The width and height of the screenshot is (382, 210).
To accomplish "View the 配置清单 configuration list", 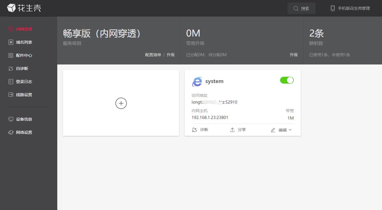I will [153, 54].
